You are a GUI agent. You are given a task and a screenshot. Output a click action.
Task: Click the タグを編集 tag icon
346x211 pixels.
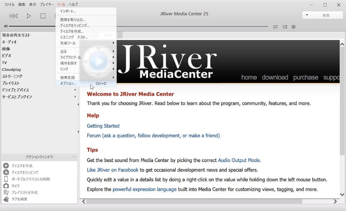point(6,199)
